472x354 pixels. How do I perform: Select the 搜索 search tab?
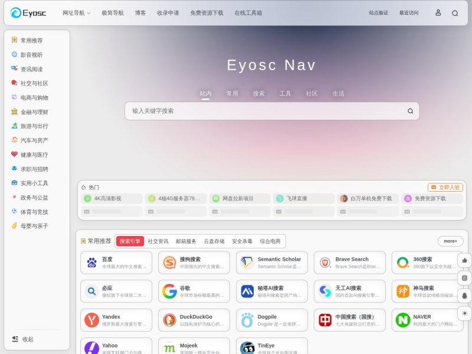click(258, 94)
